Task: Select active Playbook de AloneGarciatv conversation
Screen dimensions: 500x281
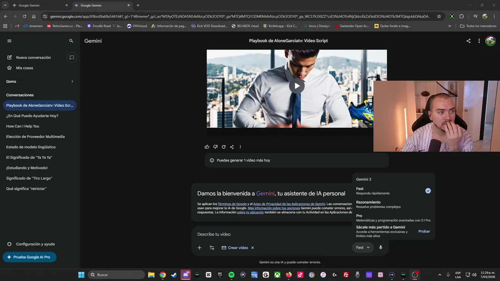Action: click(39, 105)
